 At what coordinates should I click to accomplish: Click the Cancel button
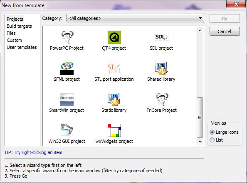[225, 31]
